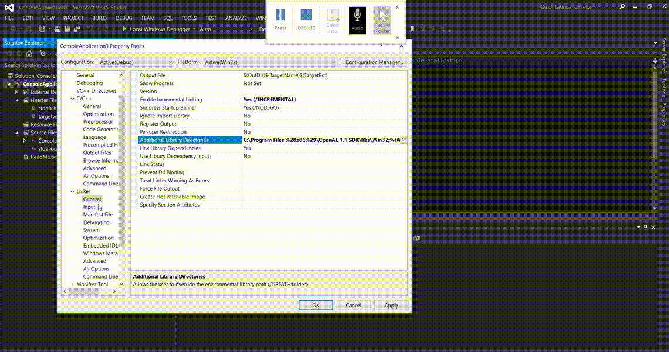
Task: Open the Properties side tab
Action: [x=664, y=114]
